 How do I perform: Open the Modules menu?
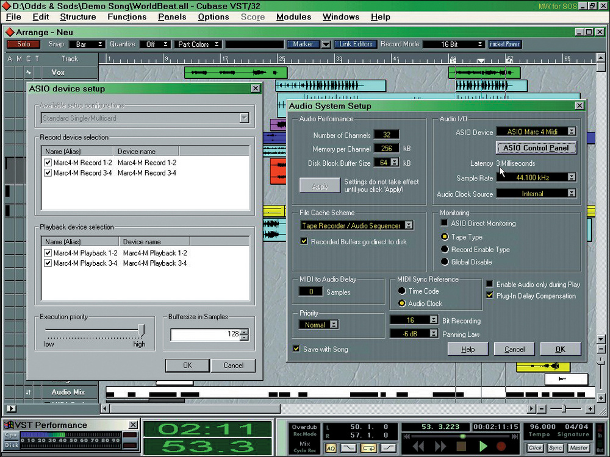coord(293,16)
